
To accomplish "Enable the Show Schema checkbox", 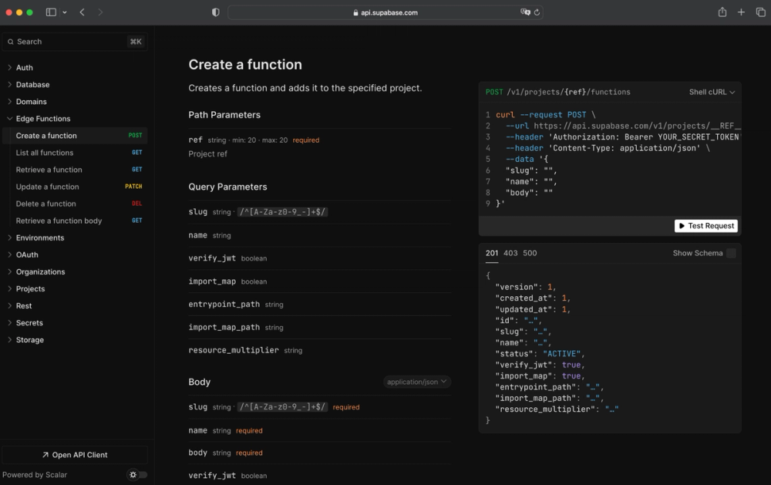I will [x=731, y=253].
